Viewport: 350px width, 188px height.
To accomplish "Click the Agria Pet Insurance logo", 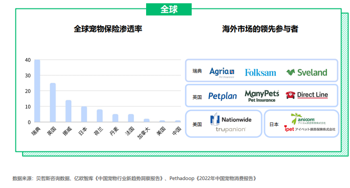I will click(222, 72).
